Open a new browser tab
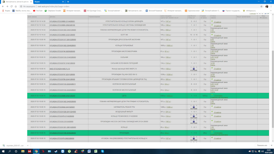Screen dimensions: 274x154 pos(68,2)
